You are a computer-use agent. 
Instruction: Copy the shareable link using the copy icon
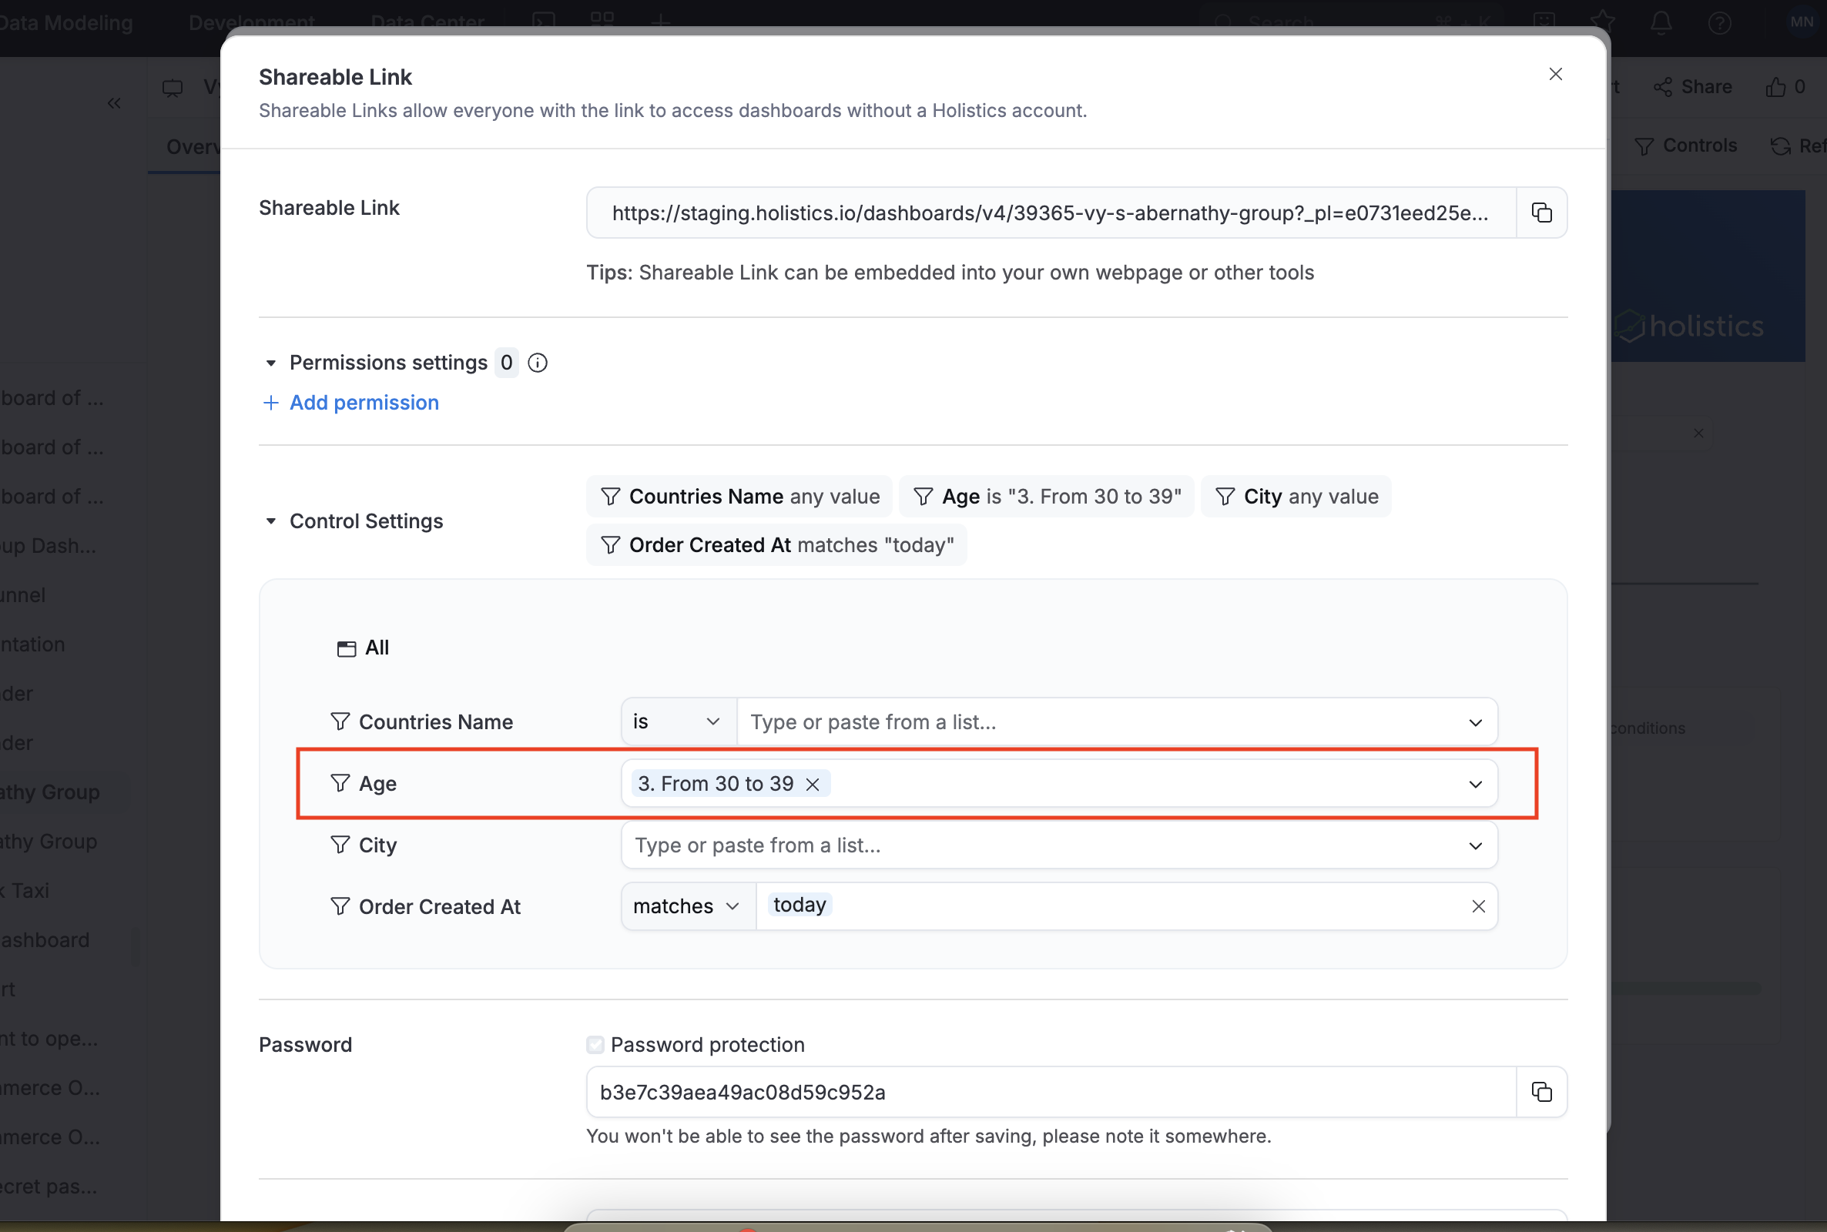tap(1541, 213)
